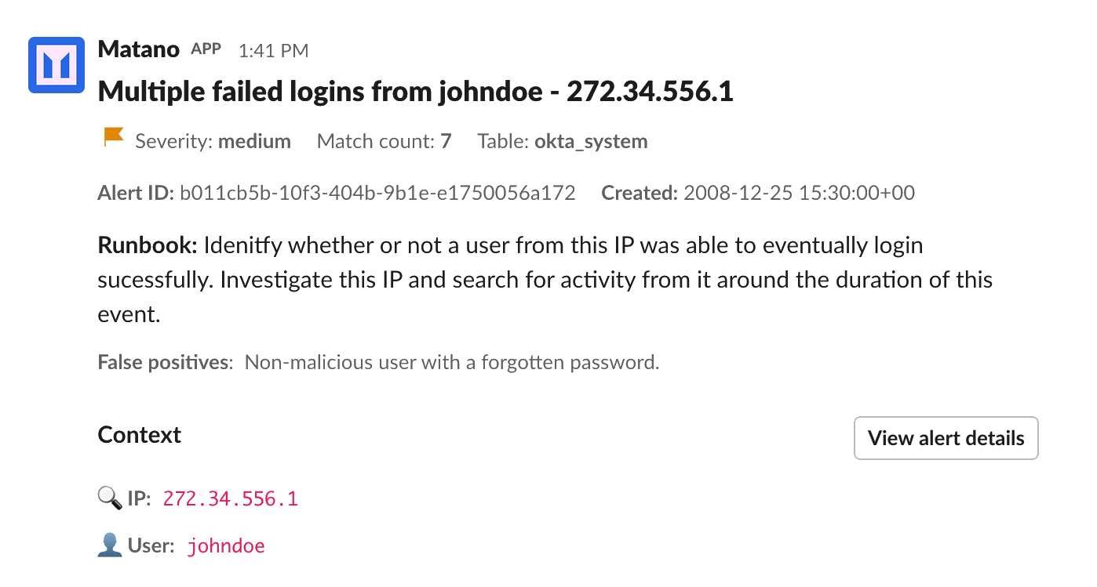Screen dimensions: 1097x587
Task: Click the Alert ID value b011cb5b
Action: 377,193
